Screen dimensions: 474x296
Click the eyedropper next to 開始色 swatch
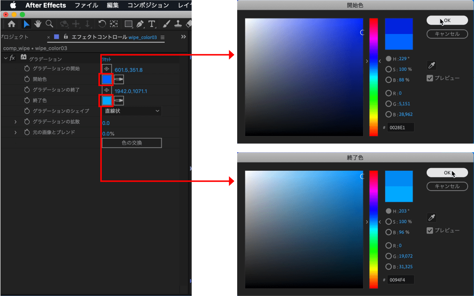click(119, 79)
